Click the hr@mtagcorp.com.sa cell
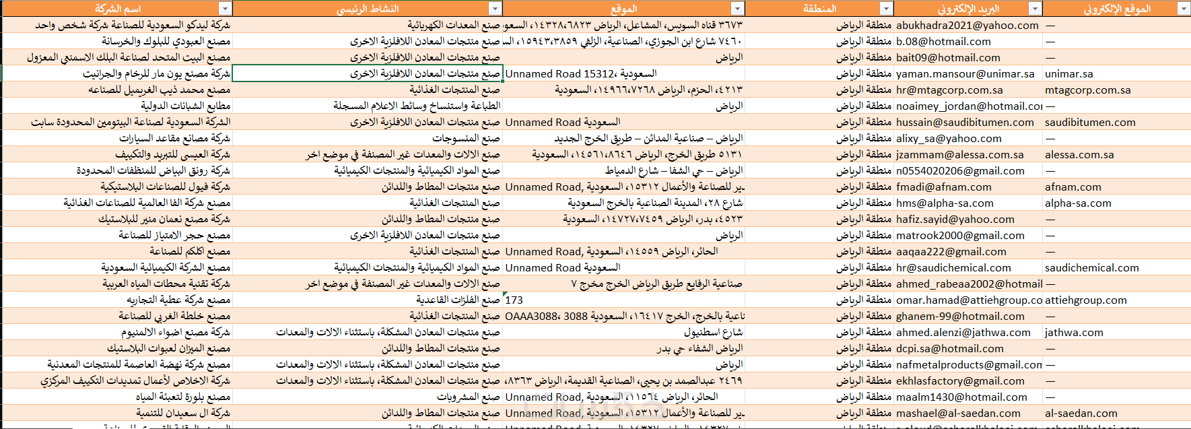Screen dimensions: 1191x429 (968, 90)
